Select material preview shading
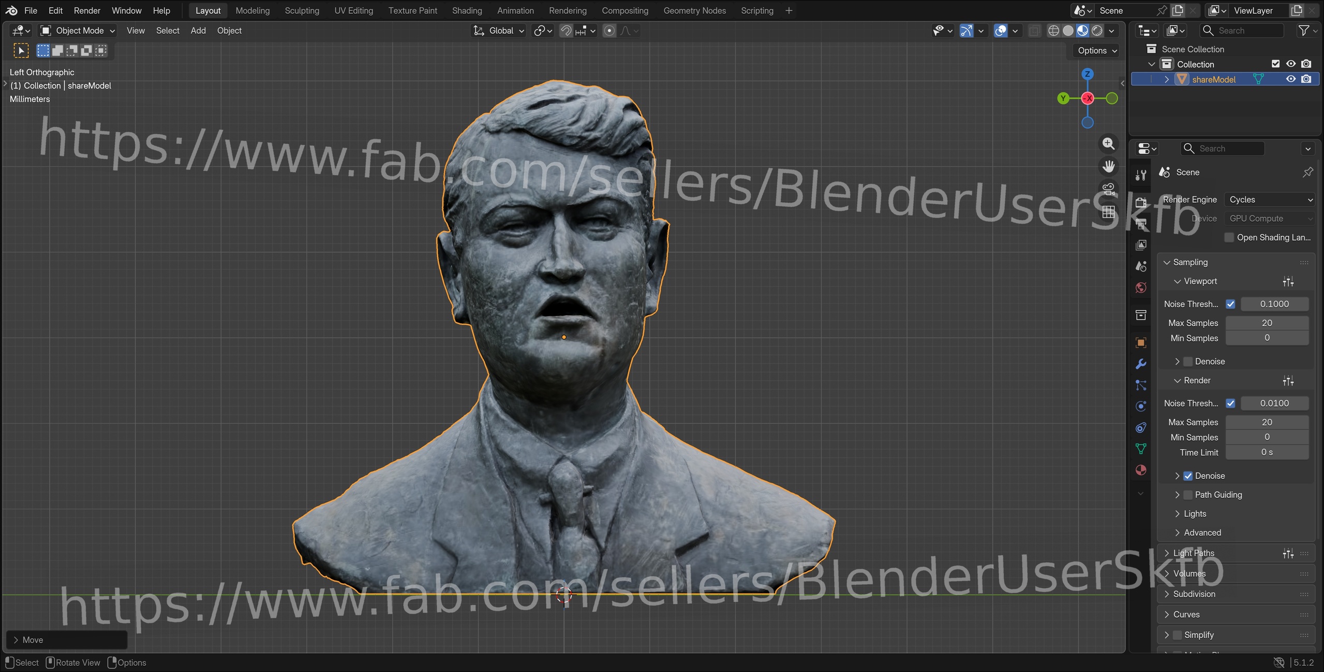1324x672 pixels. pyautogui.click(x=1082, y=30)
